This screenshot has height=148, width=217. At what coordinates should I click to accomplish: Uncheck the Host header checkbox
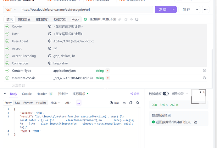[7, 34]
